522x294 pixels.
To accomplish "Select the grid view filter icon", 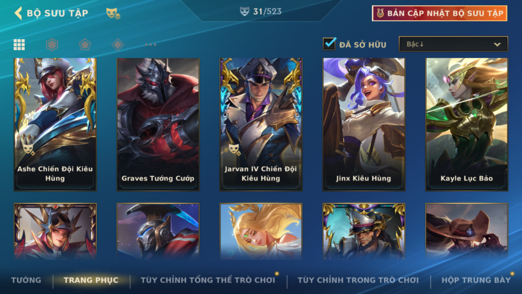I will [x=19, y=44].
